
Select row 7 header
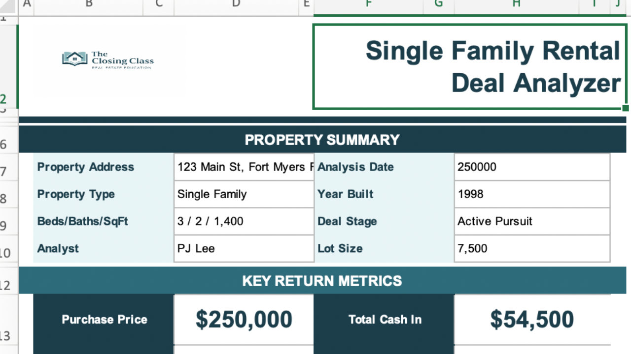(5, 172)
